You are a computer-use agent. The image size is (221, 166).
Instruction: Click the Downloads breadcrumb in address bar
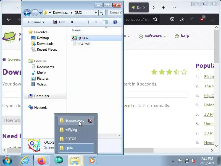coord(61,13)
